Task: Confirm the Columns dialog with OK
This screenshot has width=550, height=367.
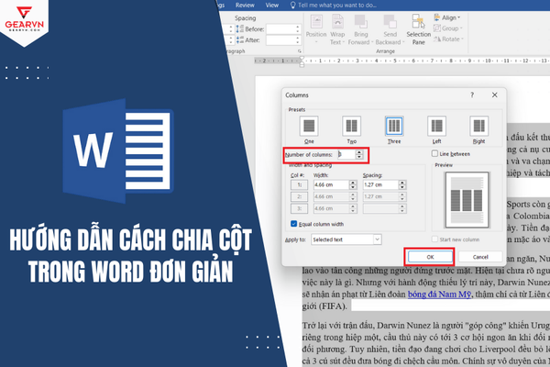Action: click(x=430, y=257)
